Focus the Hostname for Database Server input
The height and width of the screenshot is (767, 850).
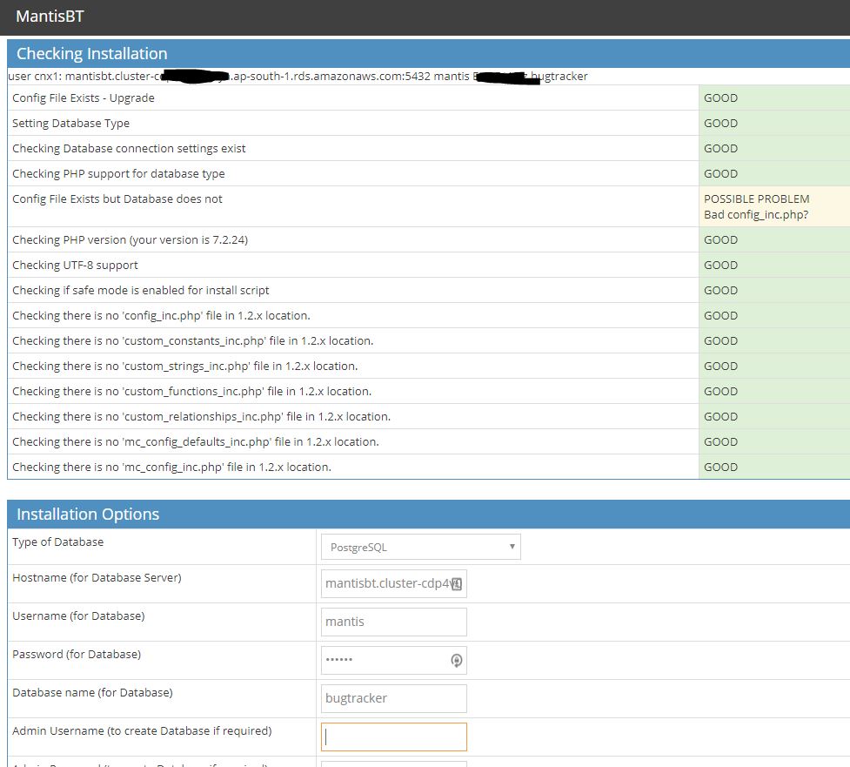pyautogui.click(x=383, y=583)
